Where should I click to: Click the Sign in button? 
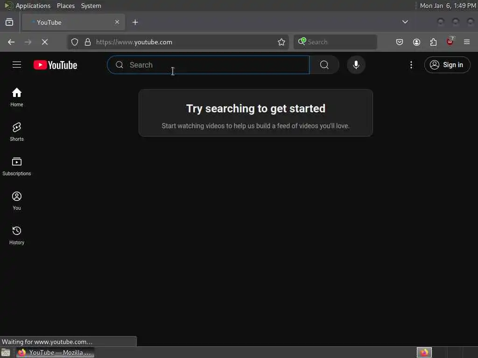pyautogui.click(x=447, y=65)
